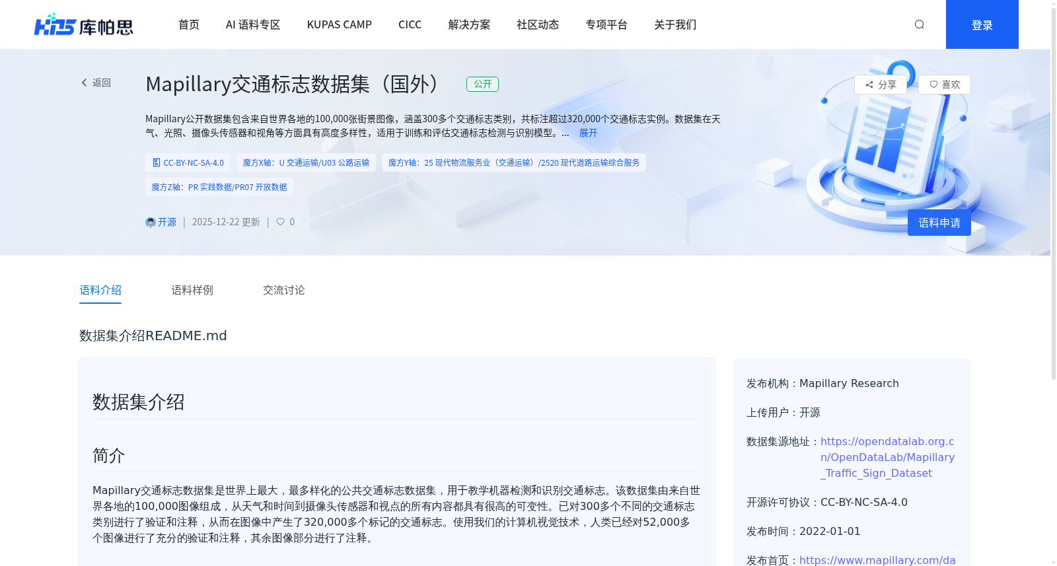Click the KUPAS 库帕思 logo

click(84, 24)
